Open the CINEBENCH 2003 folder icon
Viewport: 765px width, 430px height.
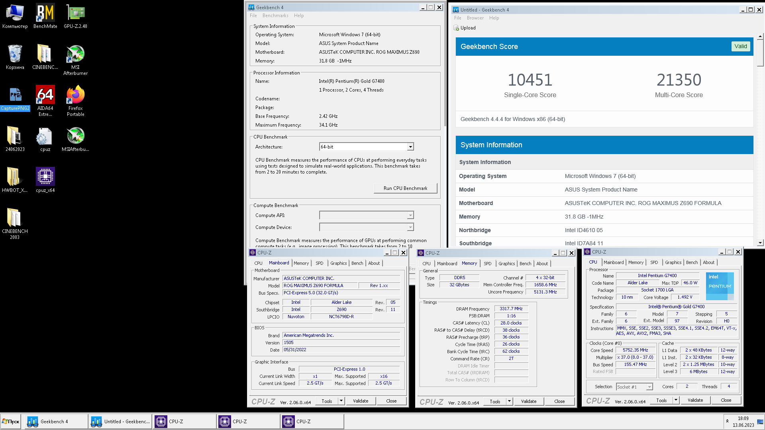tap(15, 224)
